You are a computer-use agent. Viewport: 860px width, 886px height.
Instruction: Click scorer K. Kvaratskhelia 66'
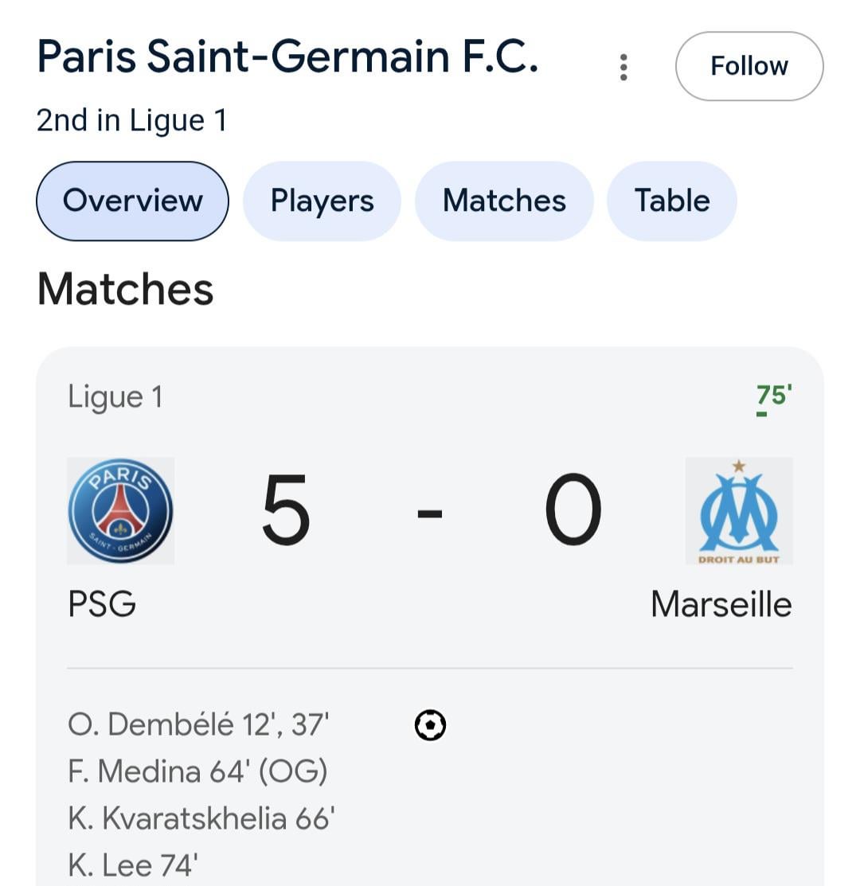201,818
